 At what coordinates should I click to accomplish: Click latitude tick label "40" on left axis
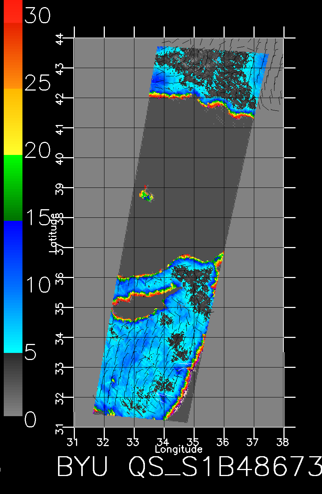(59, 158)
